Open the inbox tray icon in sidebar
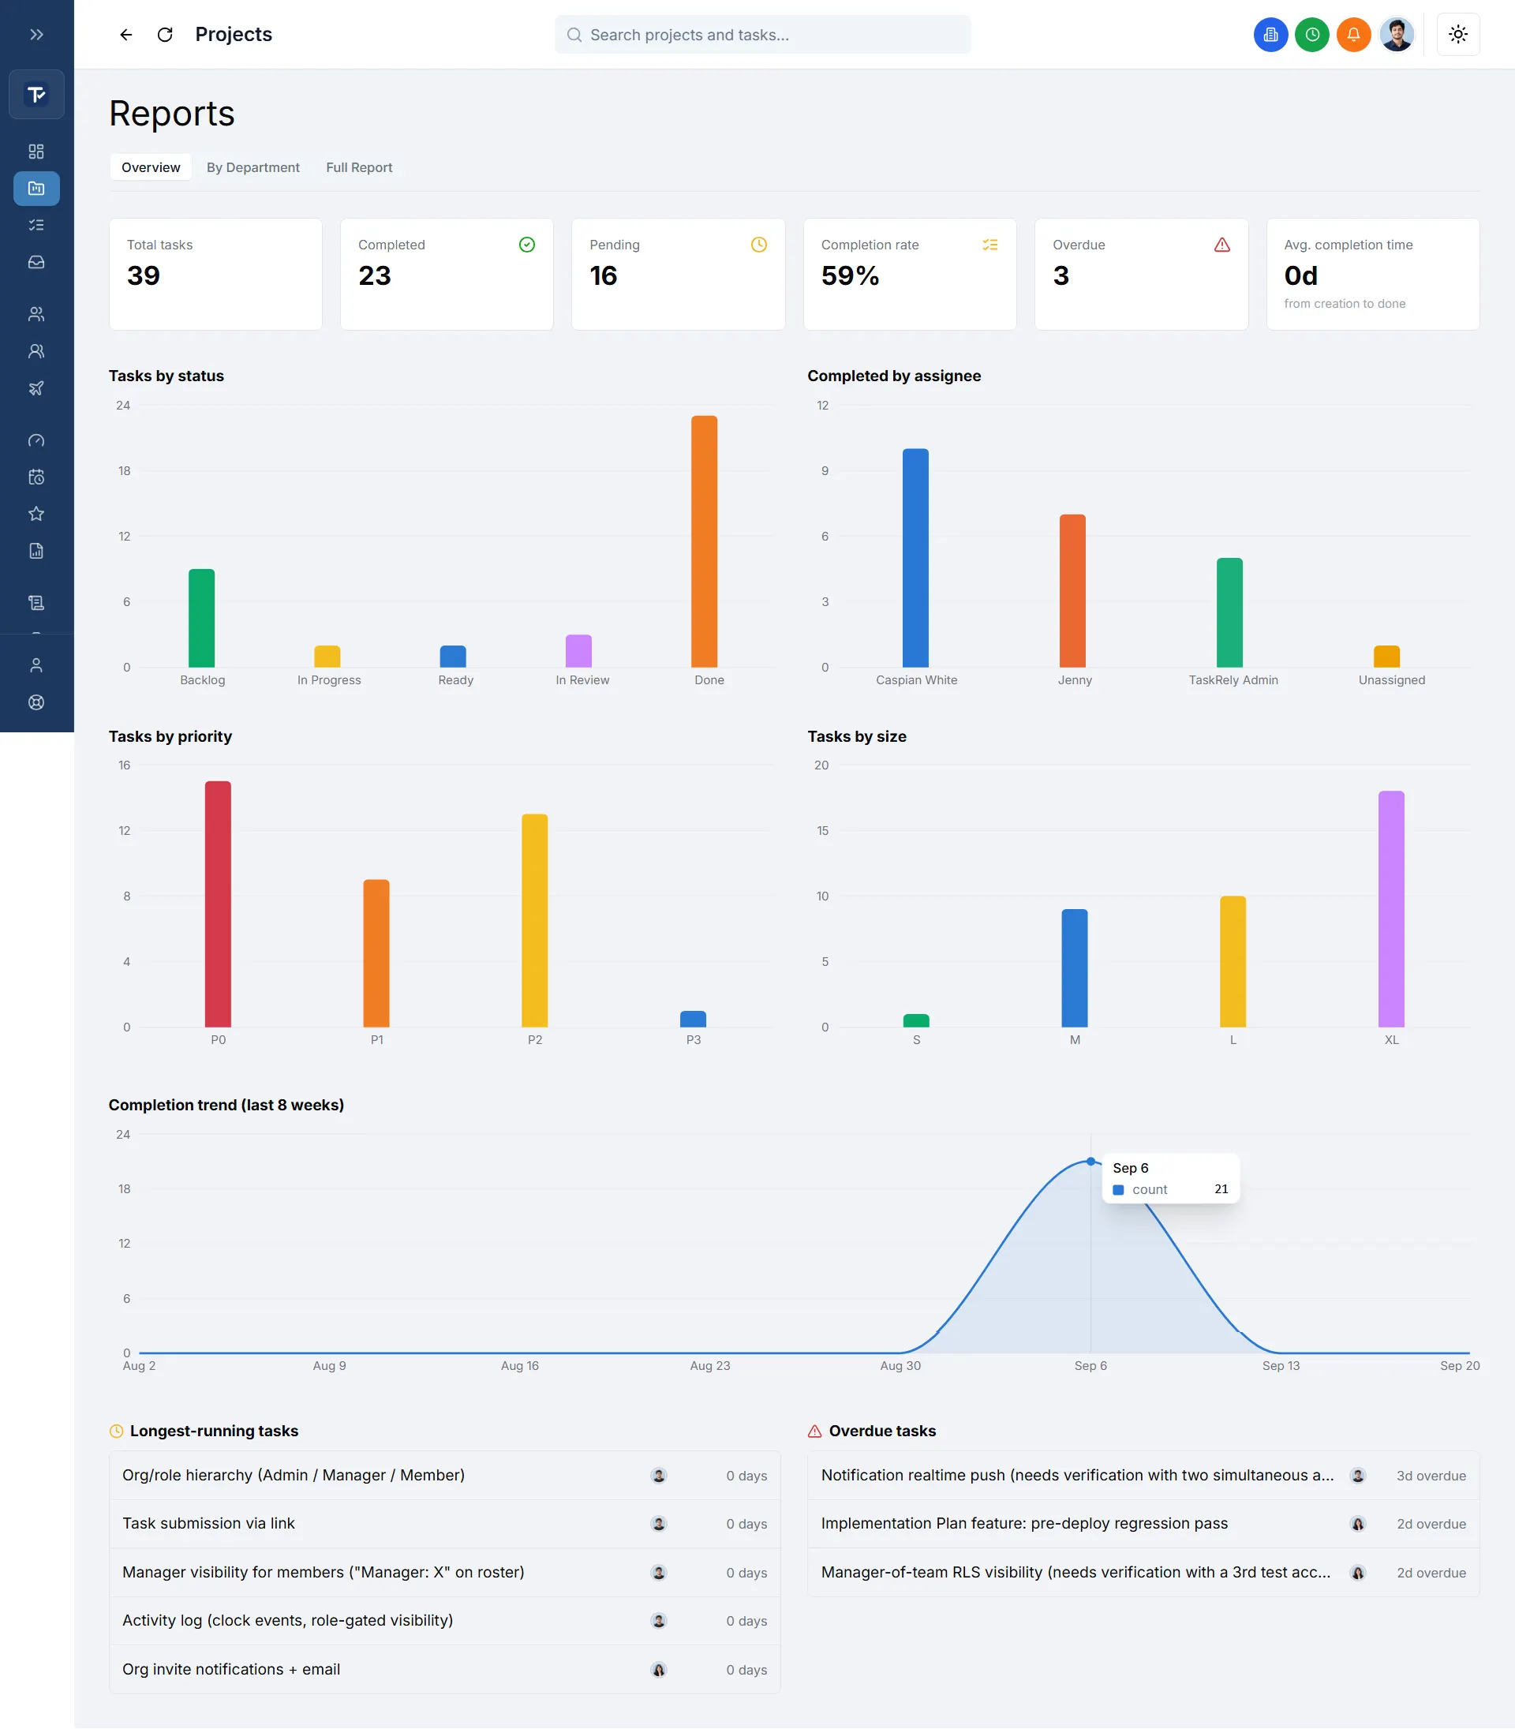This screenshot has height=1729, width=1515. coord(36,262)
